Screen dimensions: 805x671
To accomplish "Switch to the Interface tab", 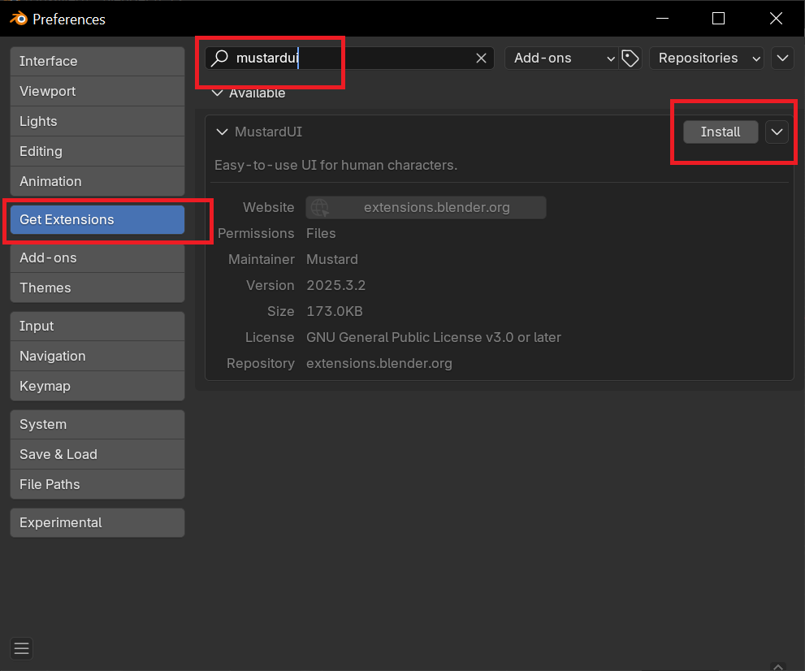I will click(97, 61).
